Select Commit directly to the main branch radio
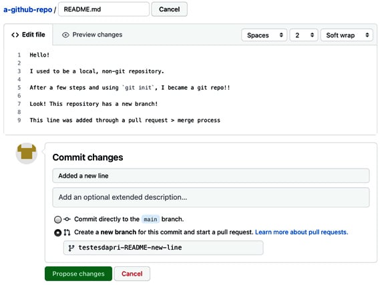The image size is (384, 285). click(58, 220)
